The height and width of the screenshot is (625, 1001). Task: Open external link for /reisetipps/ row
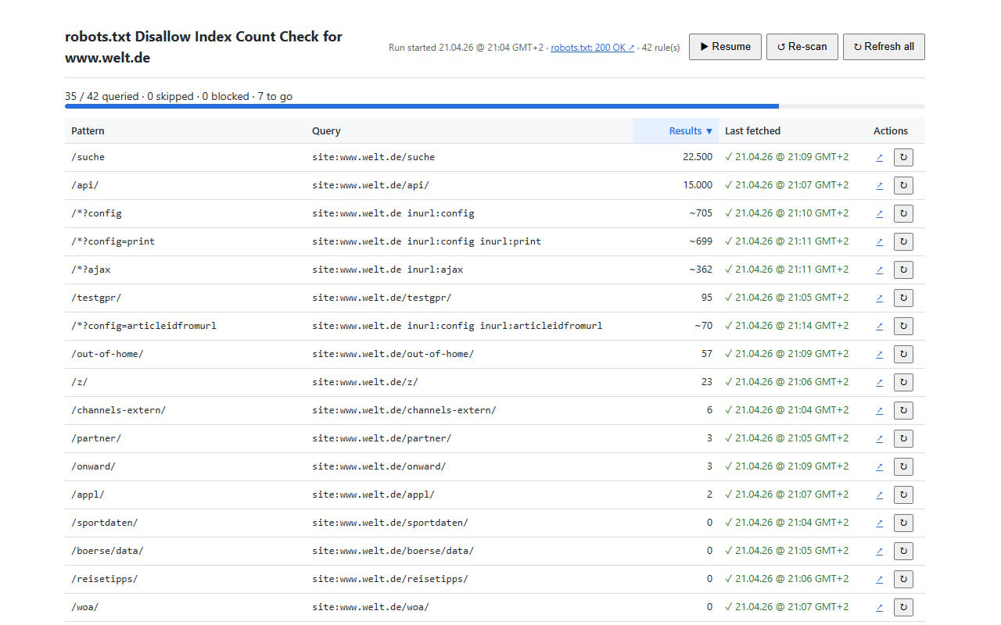tap(880, 580)
